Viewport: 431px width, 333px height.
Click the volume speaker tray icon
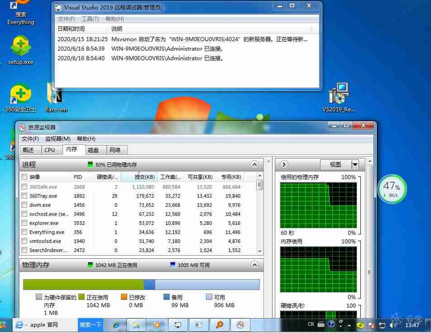click(393, 325)
